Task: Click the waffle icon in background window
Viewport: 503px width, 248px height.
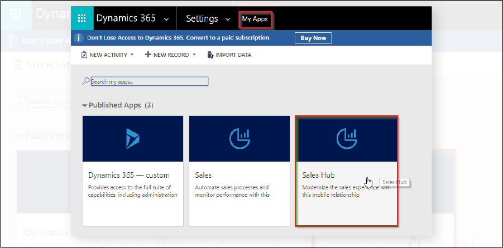Action: click(x=16, y=13)
